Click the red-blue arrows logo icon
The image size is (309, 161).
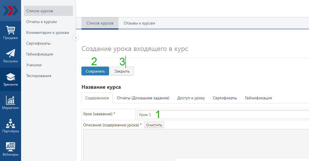[10, 11]
